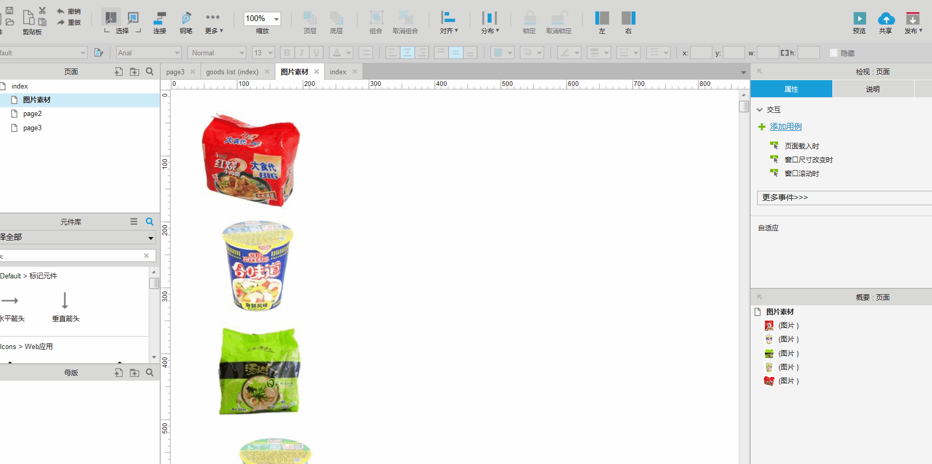This screenshot has height=464, width=932.
Task: Toggle lock aspect ratio between w and h
Action: point(784,53)
